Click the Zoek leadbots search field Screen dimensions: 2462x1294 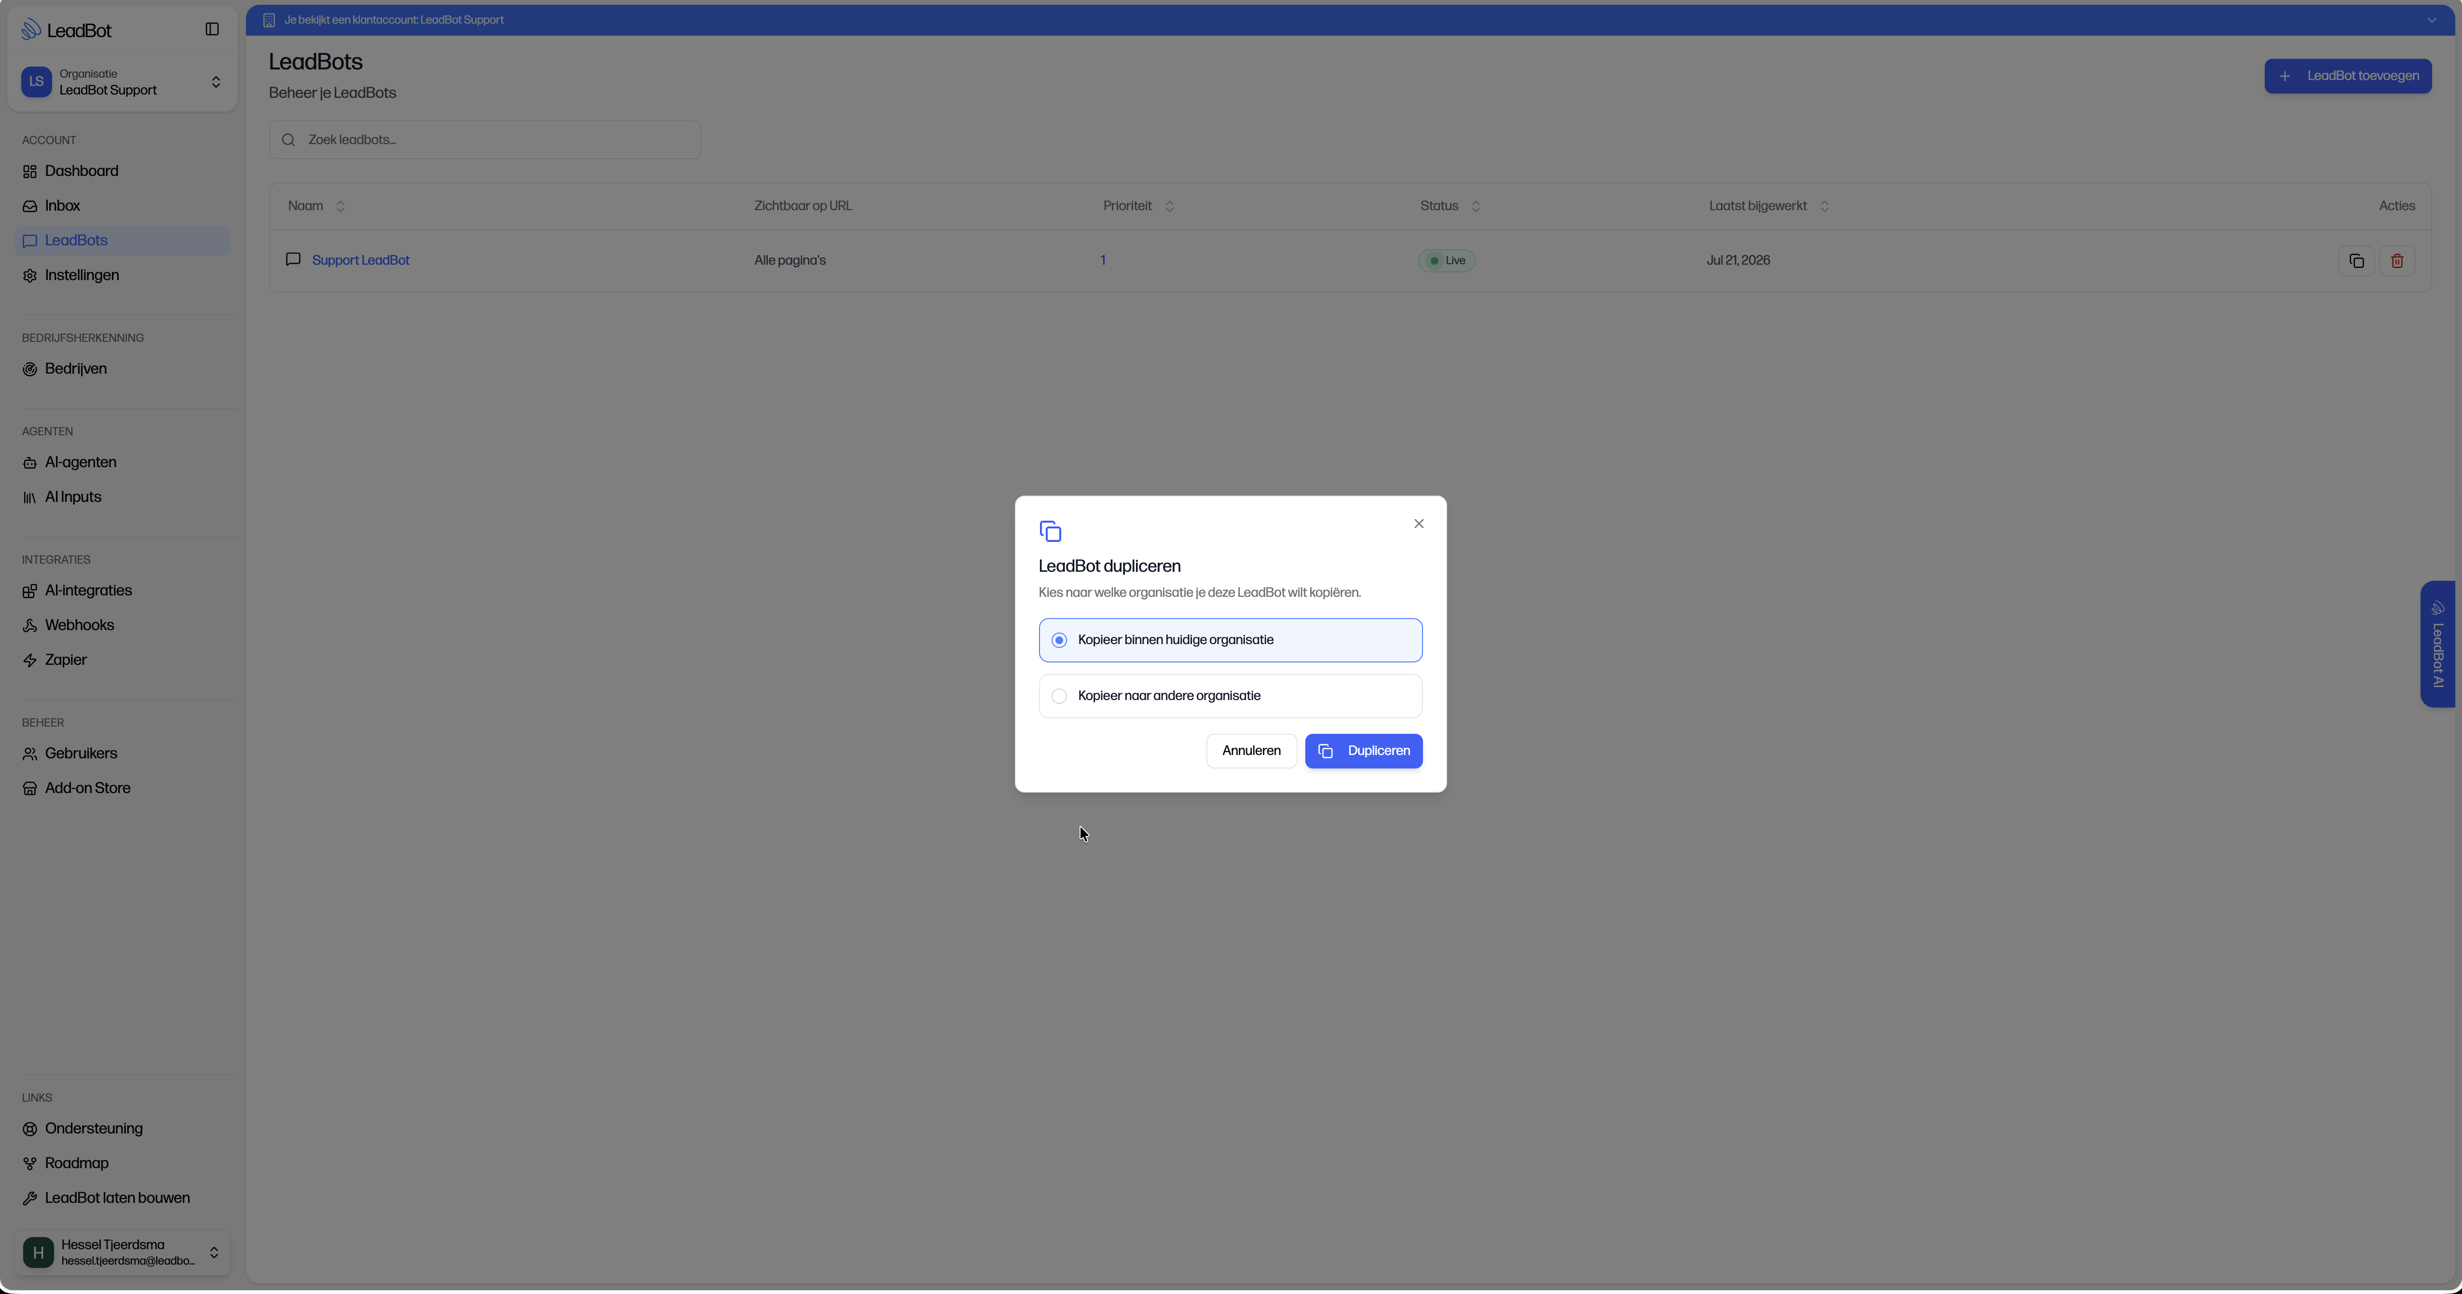[x=485, y=140]
